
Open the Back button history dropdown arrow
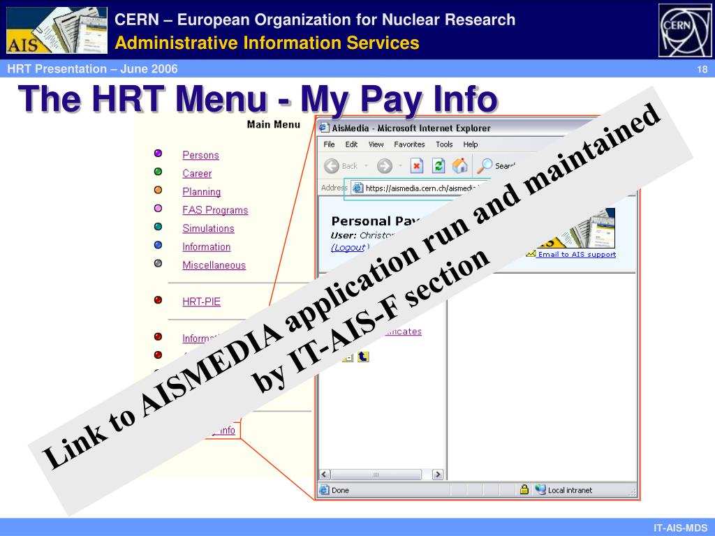pyautogui.click(x=366, y=166)
